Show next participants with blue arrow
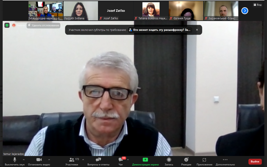Image resolution: width=267 pixels, height=167 pixels. (x=245, y=11)
